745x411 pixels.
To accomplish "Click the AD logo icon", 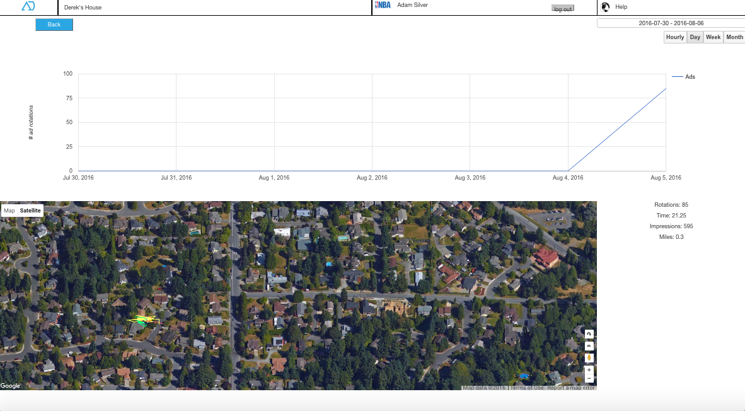I will tap(28, 6).
